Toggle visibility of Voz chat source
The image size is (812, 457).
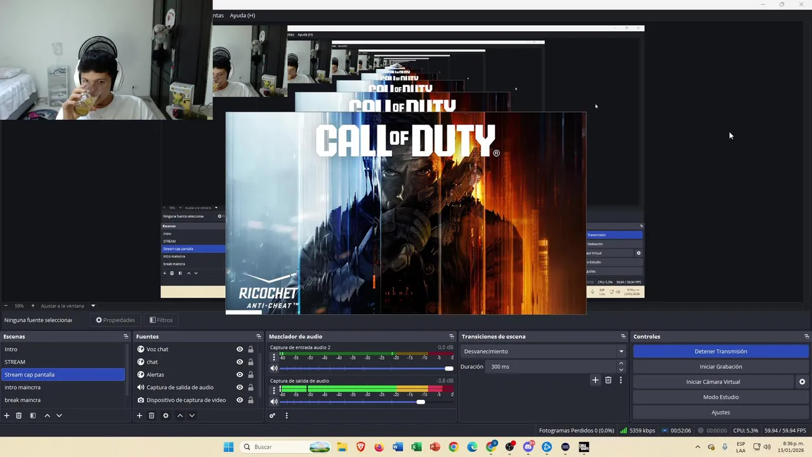pos(240,349)
